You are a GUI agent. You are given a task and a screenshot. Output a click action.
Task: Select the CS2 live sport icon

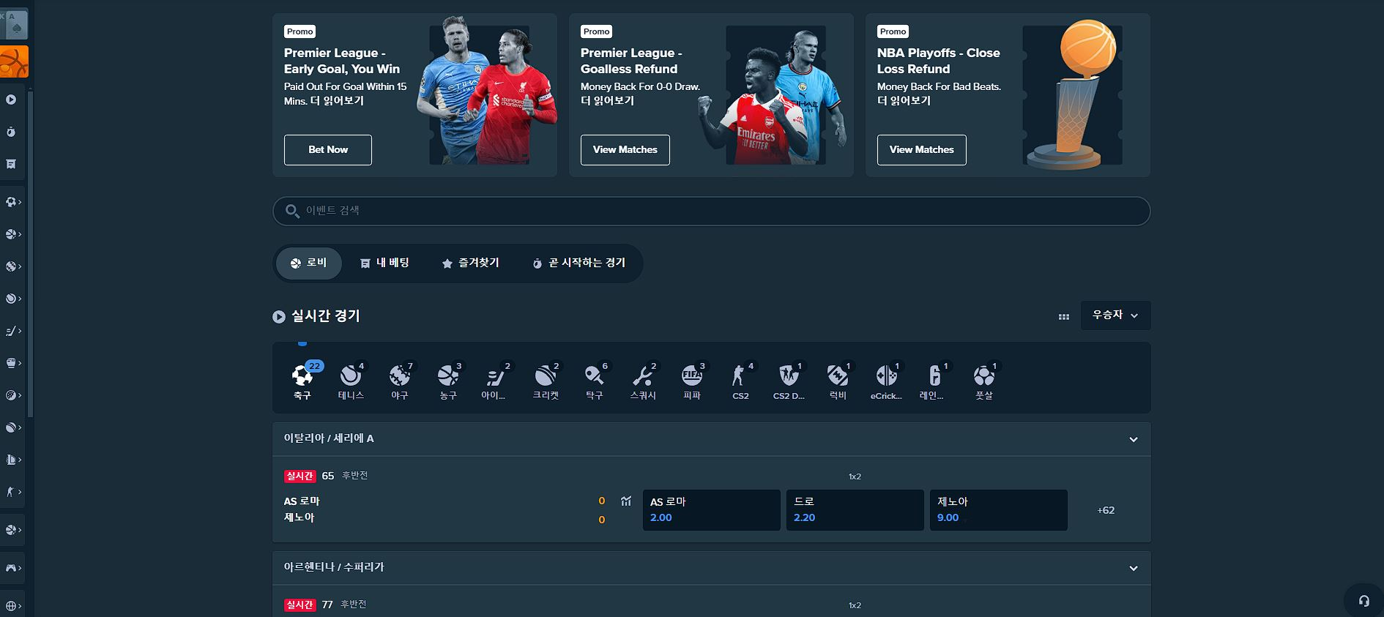(x=740, y=381)
